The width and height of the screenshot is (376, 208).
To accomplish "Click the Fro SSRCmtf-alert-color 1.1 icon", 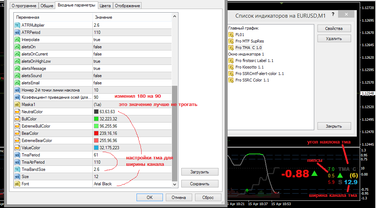I will coord(231,74).
